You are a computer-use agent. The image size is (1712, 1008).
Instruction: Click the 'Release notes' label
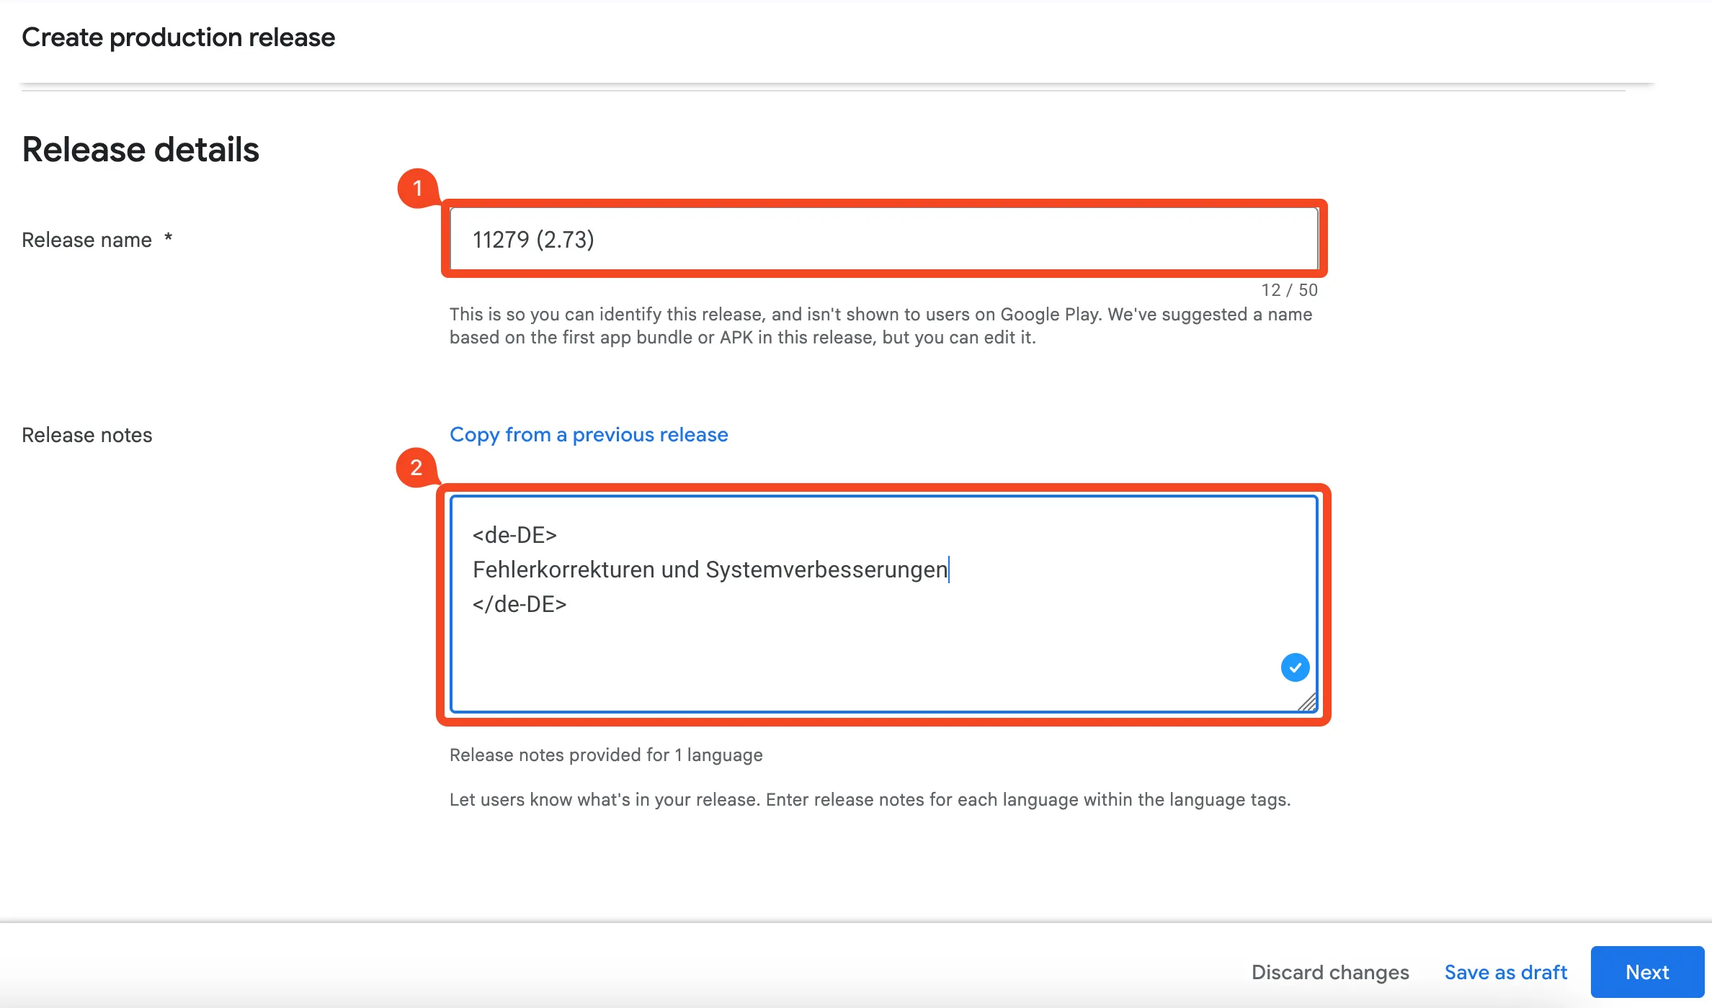click(x=86, y=435)
